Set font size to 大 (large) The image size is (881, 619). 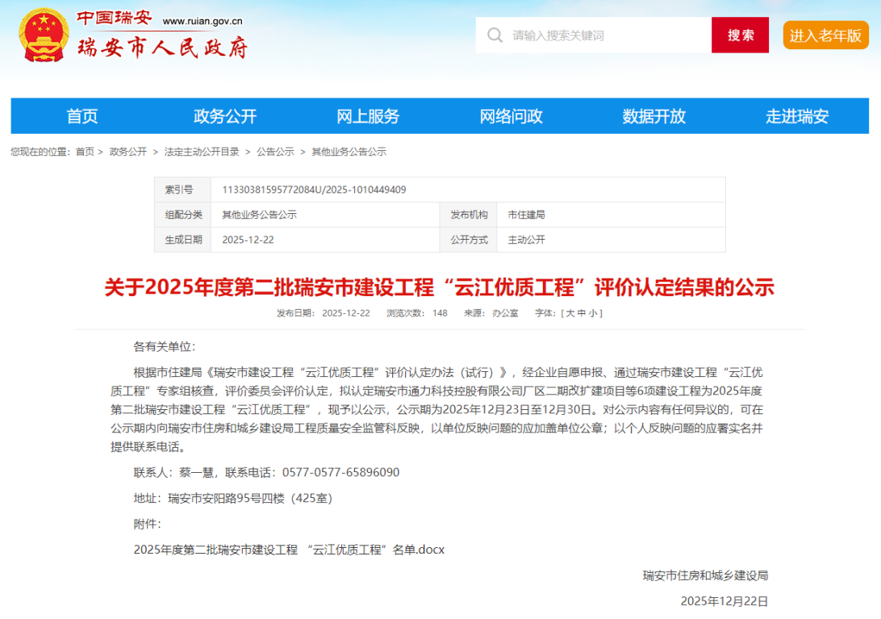coord(570,313)
